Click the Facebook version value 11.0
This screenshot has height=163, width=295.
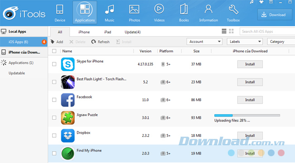pos(145,100)
